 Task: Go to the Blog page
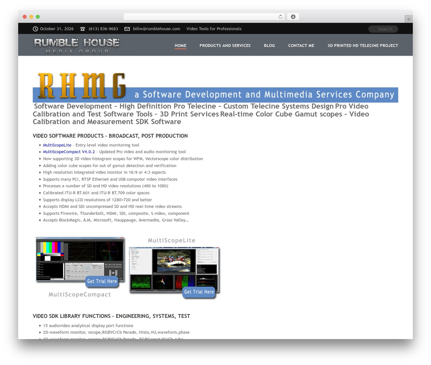pyautogui.click(x=269, y=45)
